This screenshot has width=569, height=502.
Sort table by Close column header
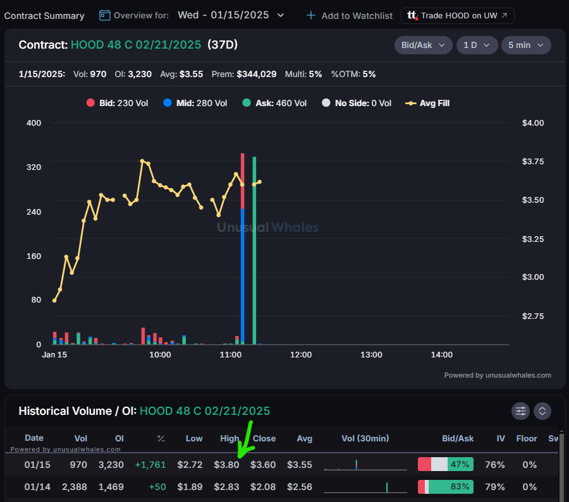point(264,438)
